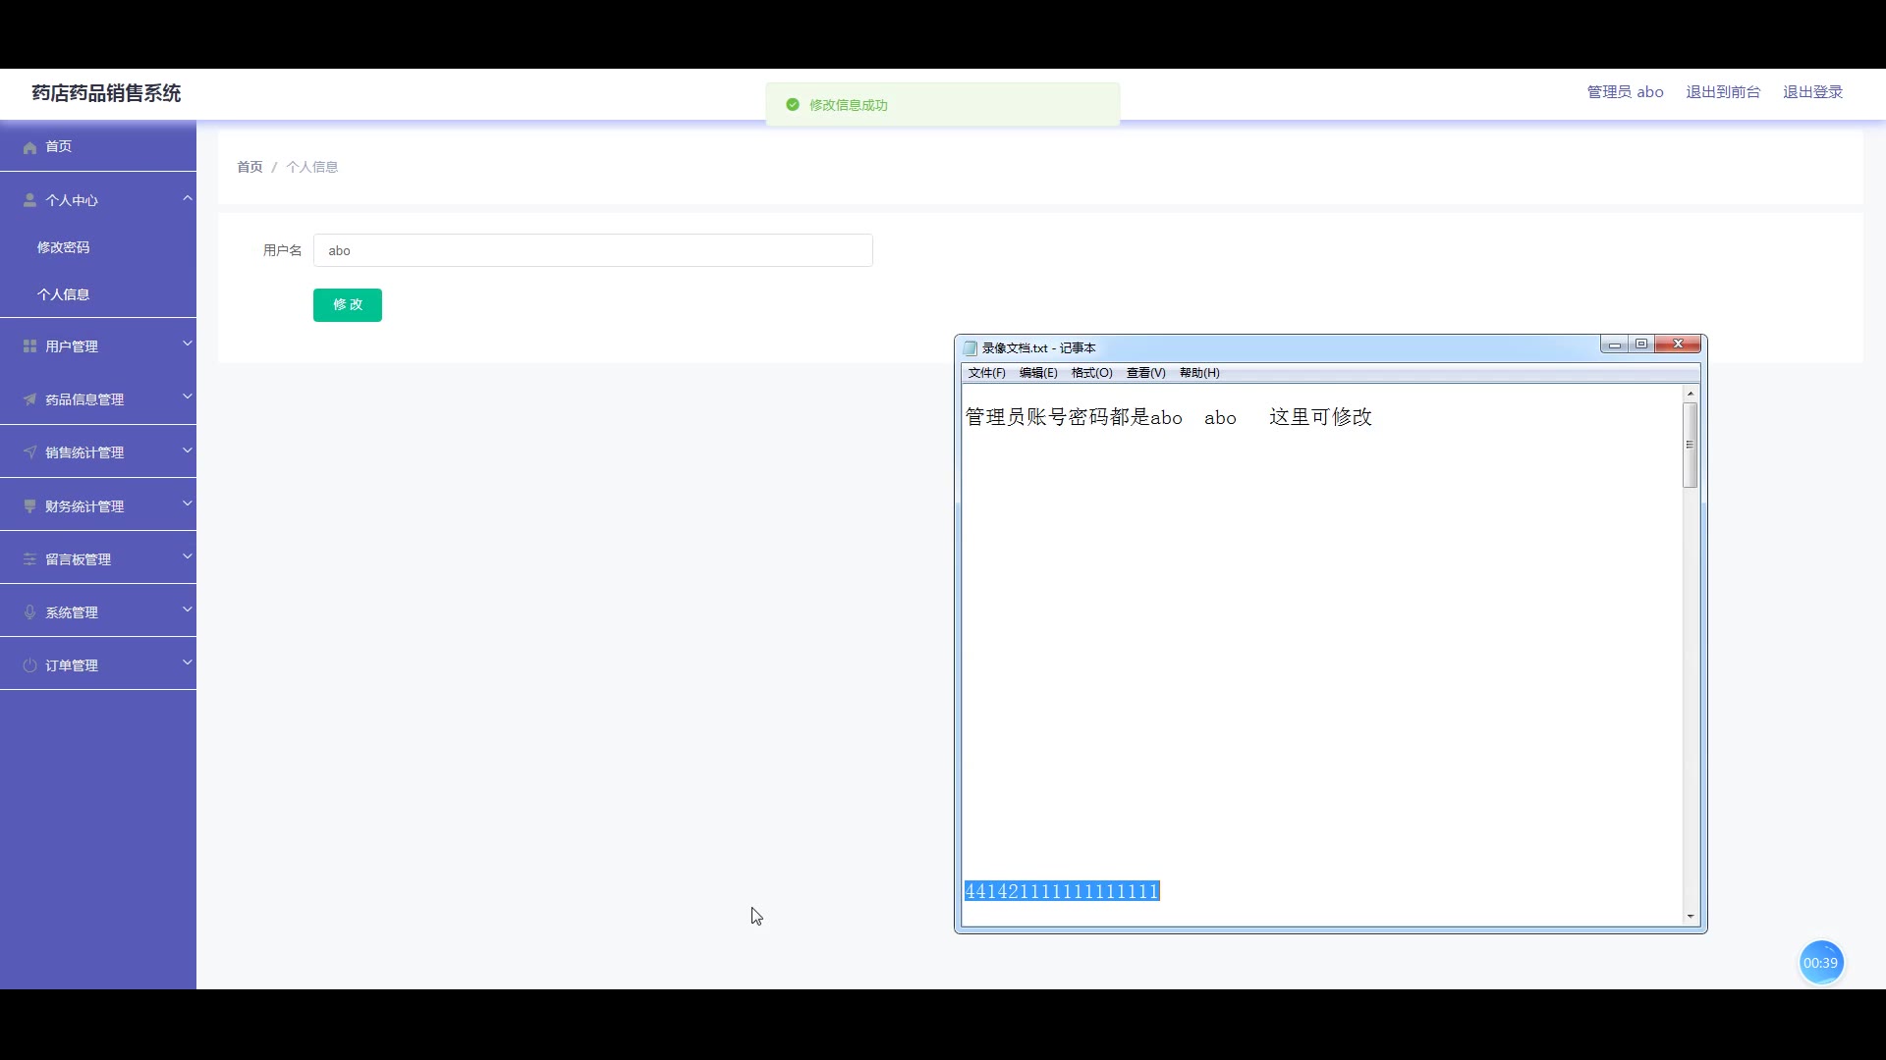Click the arrow icon beside 销售统计管理
The height and width of the screenshot is (1060, 1886).
tap(29, 452)
